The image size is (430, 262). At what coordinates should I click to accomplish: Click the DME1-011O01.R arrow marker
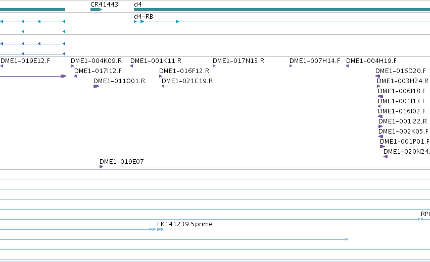(x=96, y=86)
